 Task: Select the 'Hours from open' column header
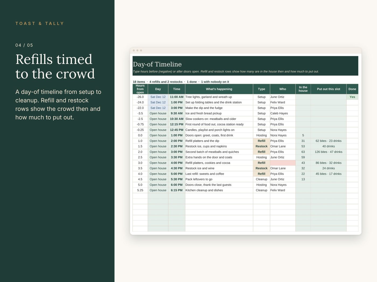pyautogui.click(x=140, y=89)
